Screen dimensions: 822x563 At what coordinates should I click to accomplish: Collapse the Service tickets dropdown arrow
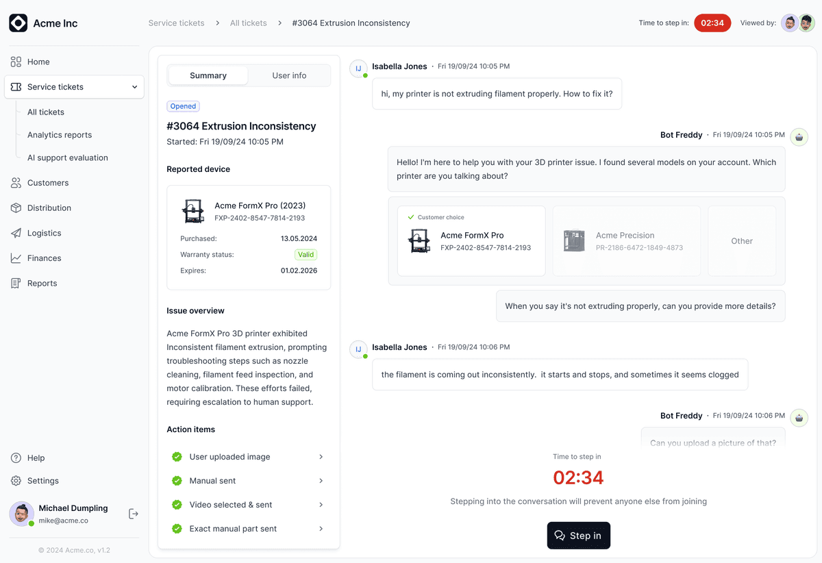pyautogui.click(x=134, y=87)
